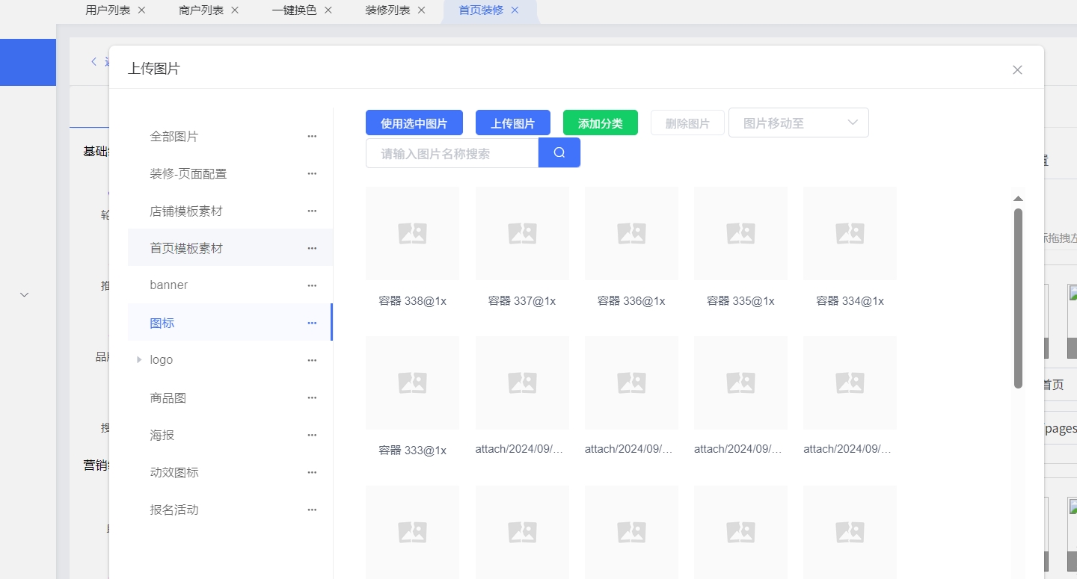Open more options for banner category
This screenshot has width=1077, height=579.
pos(312,285)
